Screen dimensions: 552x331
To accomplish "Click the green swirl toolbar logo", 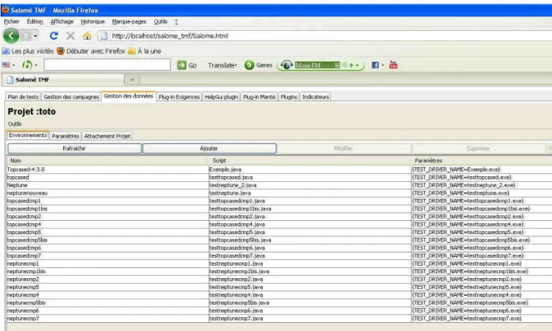I will (26, 65).
